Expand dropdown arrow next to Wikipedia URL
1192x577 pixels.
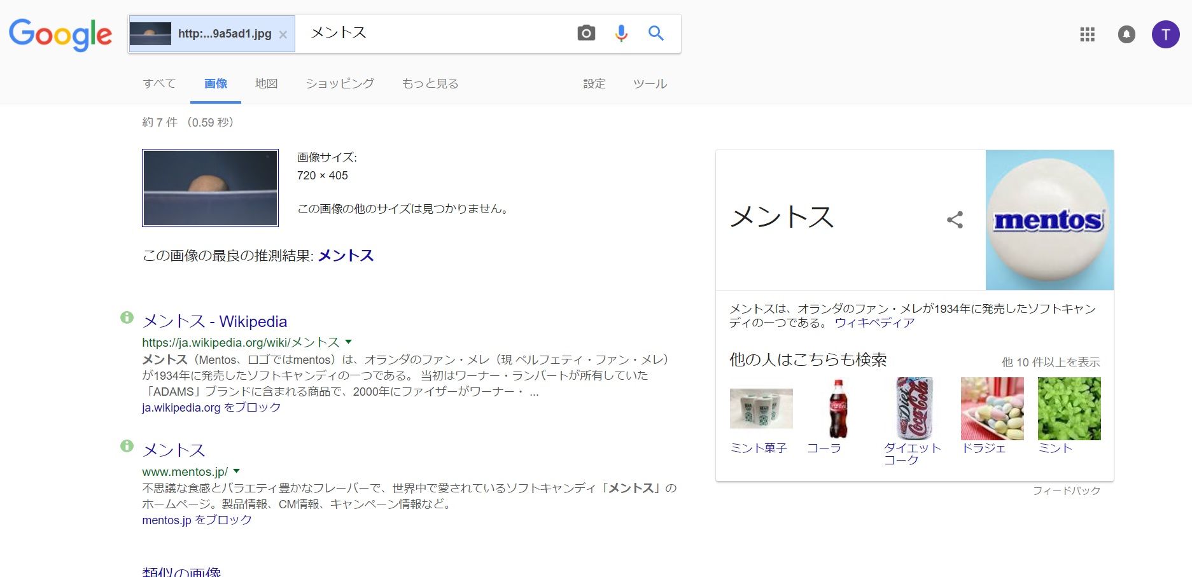pos(348,342)
